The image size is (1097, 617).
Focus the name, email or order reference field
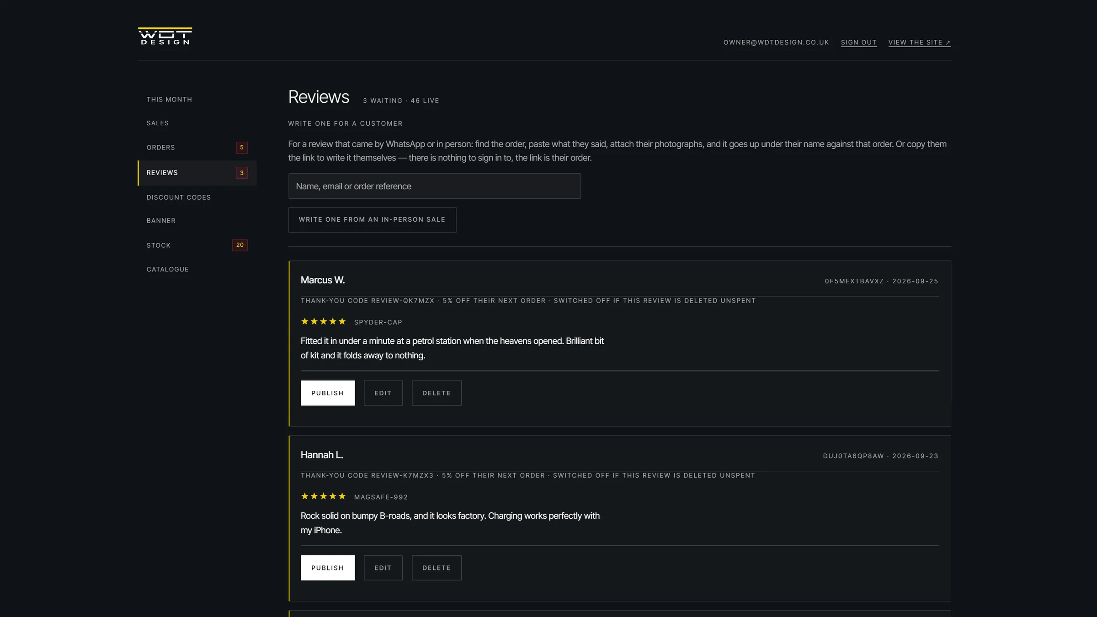pos(434,186)
